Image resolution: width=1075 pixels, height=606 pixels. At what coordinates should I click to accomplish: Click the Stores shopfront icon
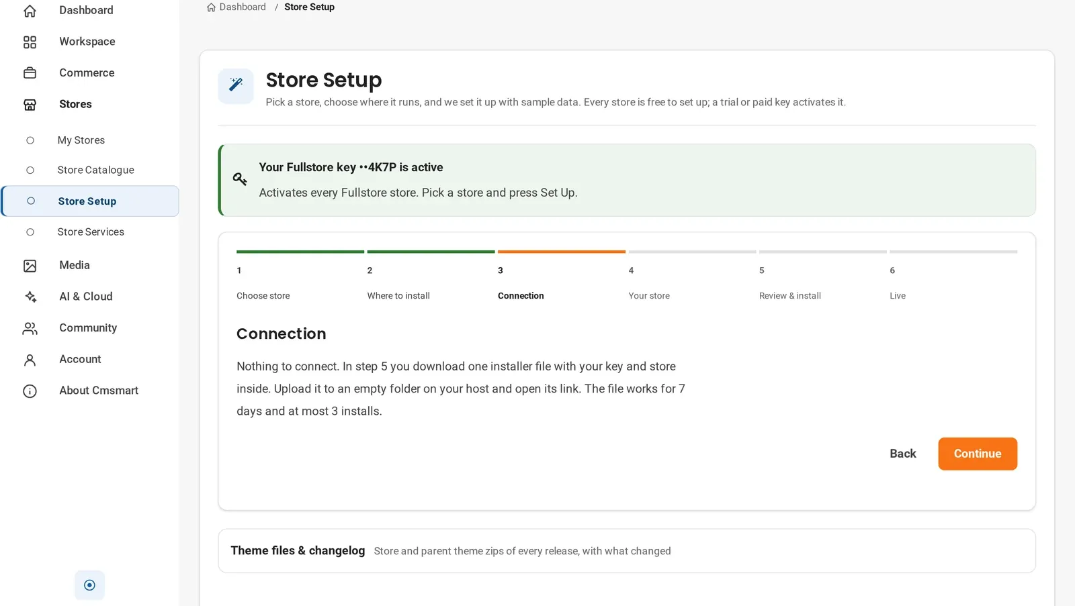point(30,105)
